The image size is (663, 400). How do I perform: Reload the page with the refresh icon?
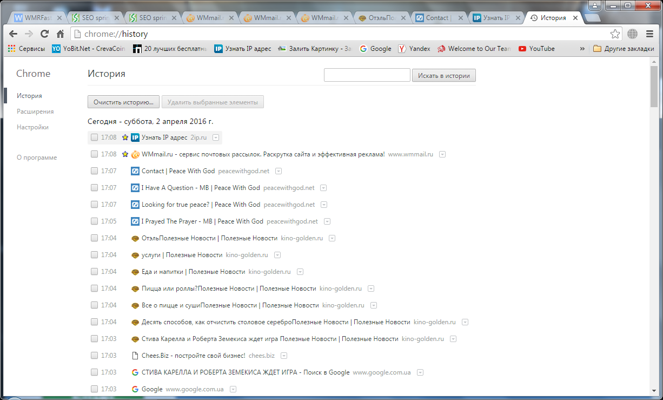coord(45,34)
